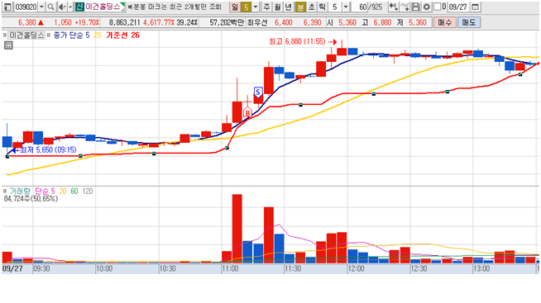Open the stock code dropdown arrow
The image size is (541, 303).
[41, 7]
